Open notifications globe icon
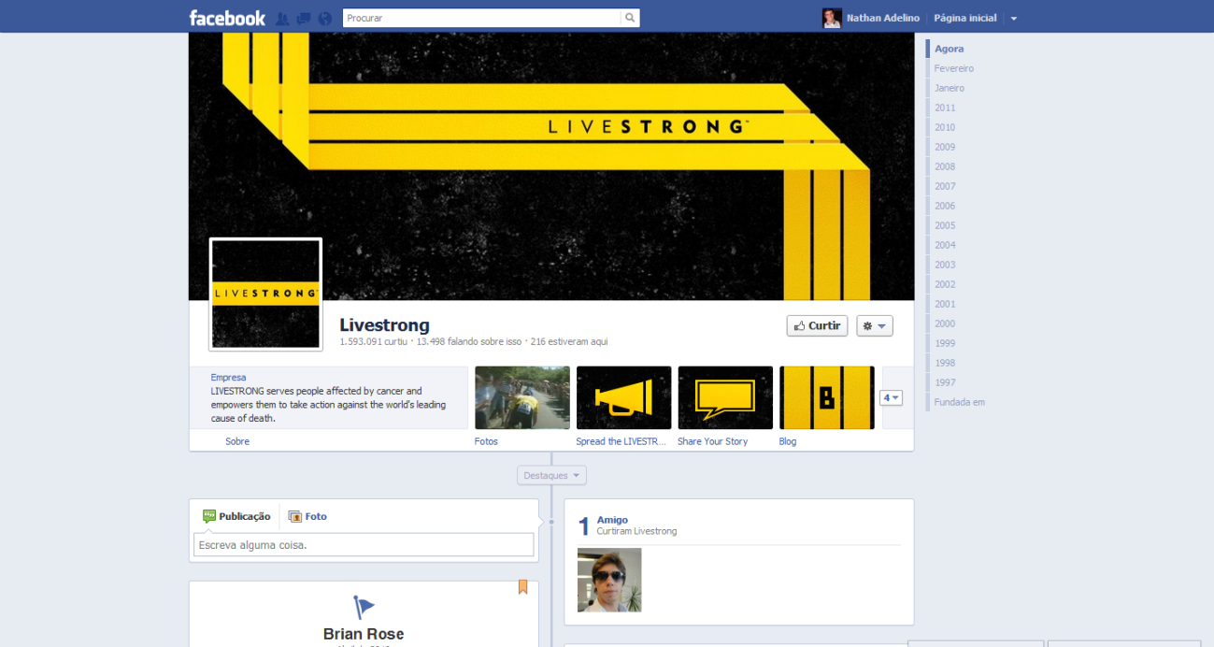The height and width of the screenshot is (647, 1214). pyautogui.click(x=325, y=19)
